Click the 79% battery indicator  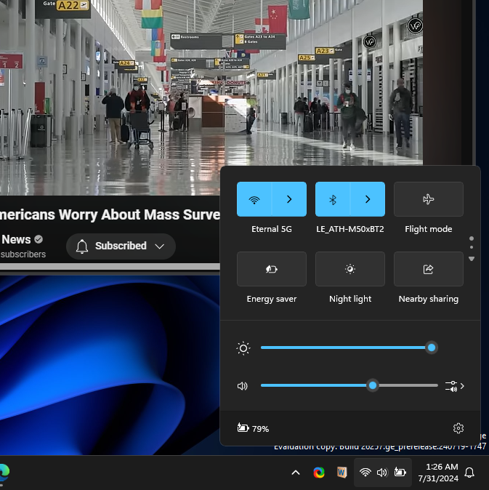tap(253, 428)
